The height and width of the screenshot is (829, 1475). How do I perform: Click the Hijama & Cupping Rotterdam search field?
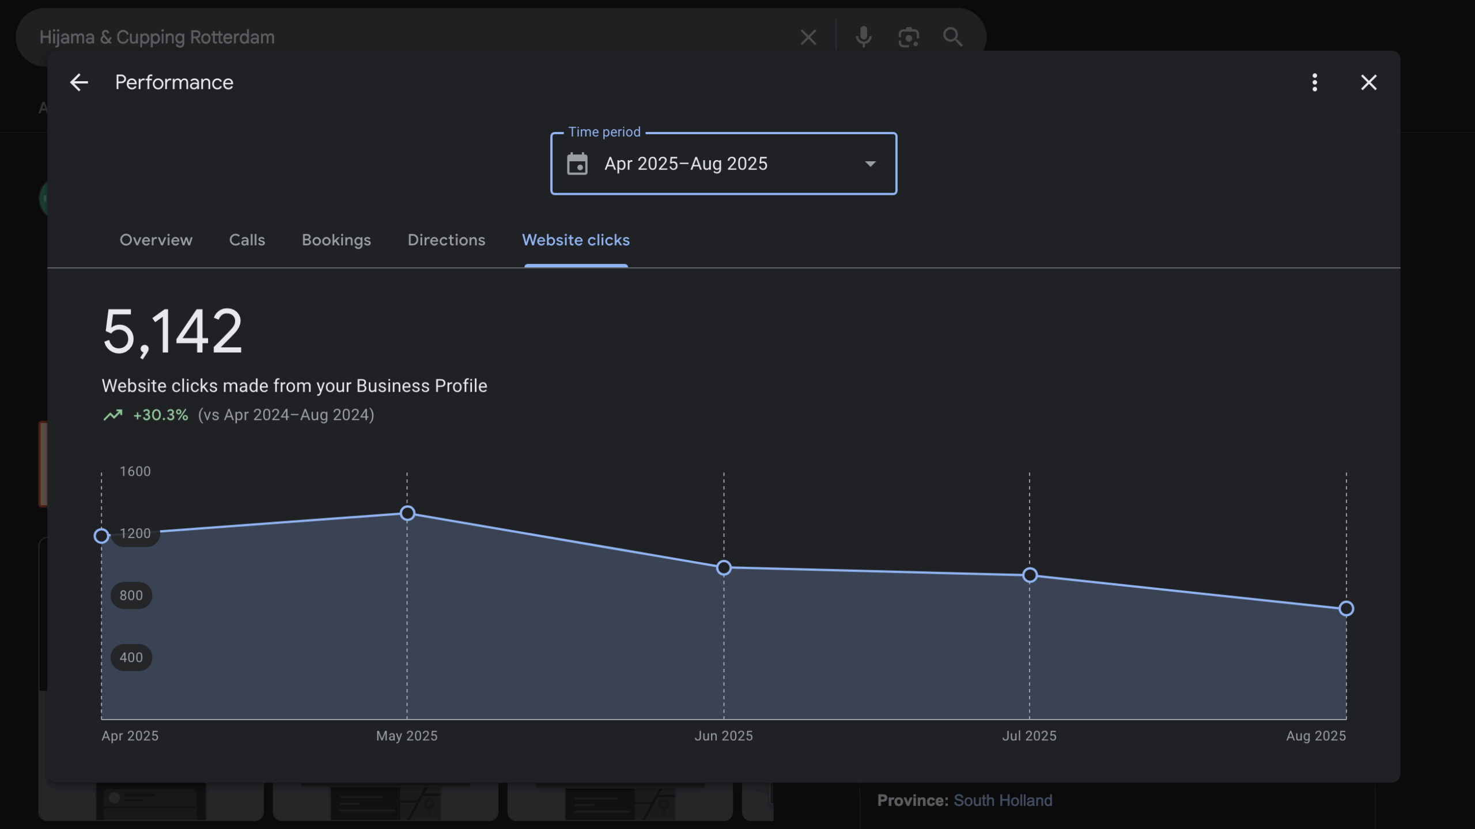403,37
